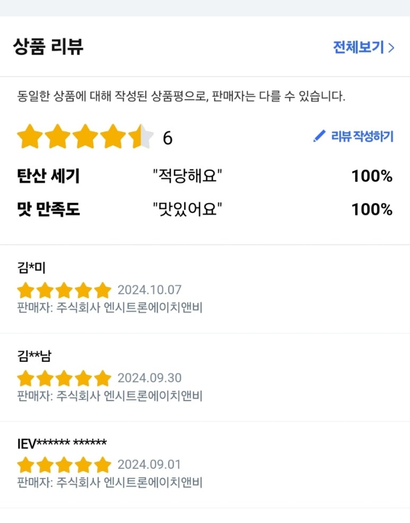The image size is (410, 523).
Task: Click the "맛있어요" taste rating text
Action: point(187,210)
